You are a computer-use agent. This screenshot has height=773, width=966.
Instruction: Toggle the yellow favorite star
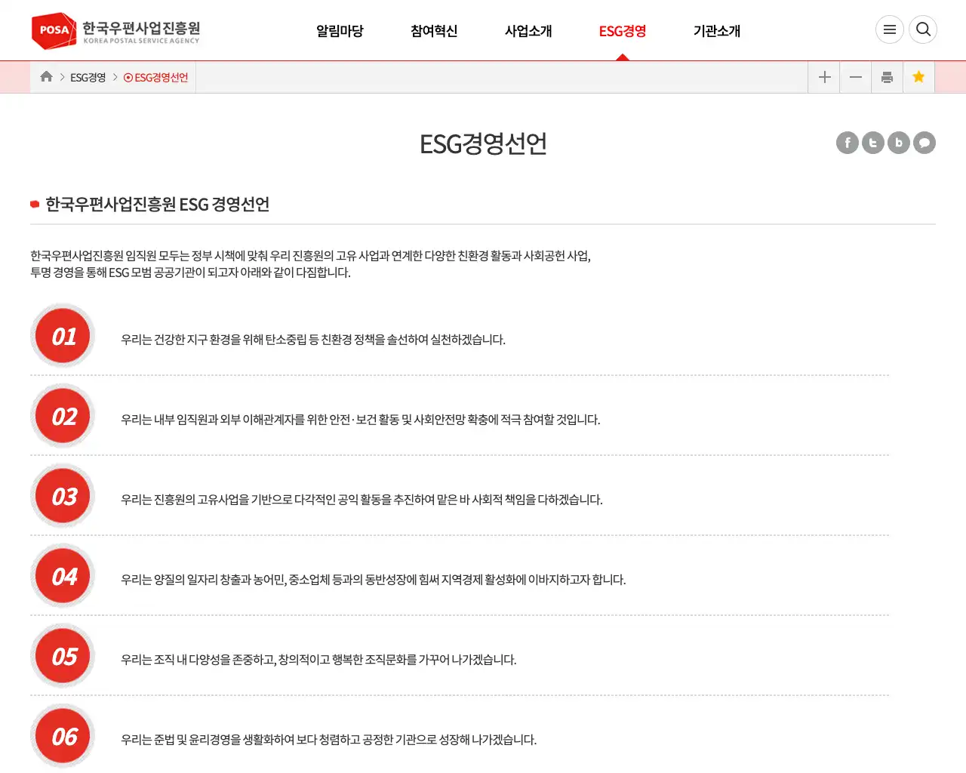tap(918, 76)
